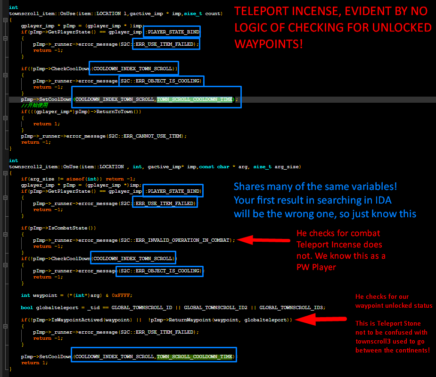Click the IsWaypointActived(waypoint) call

91,320
